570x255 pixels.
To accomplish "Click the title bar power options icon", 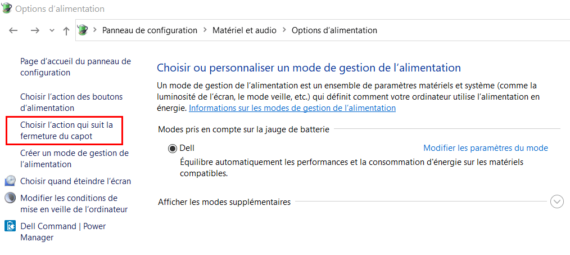I will (x=6, y=9).
